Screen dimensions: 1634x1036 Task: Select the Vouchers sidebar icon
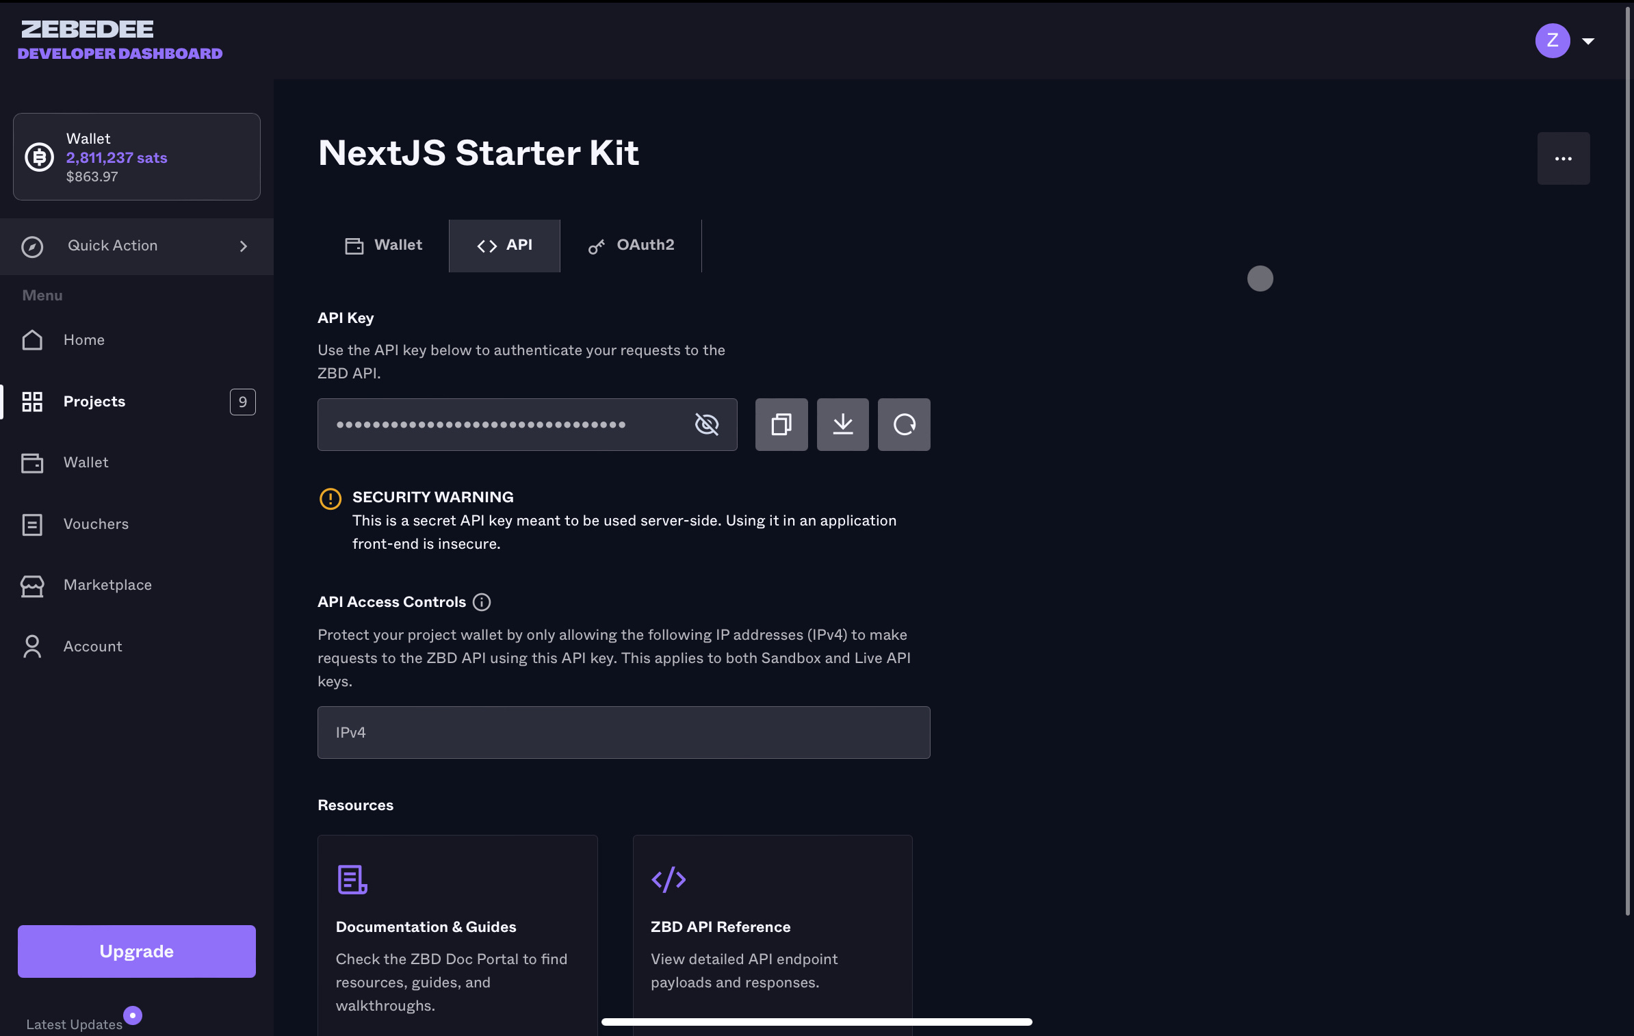click(x=31, y=524)
